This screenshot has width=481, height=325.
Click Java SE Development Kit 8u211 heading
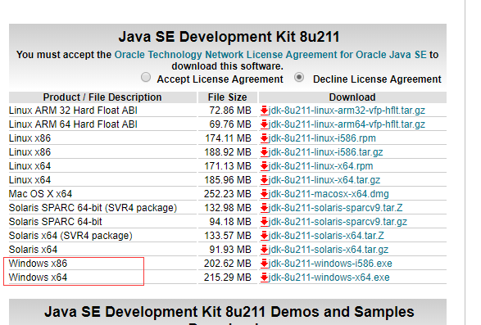tap(229, 37)
